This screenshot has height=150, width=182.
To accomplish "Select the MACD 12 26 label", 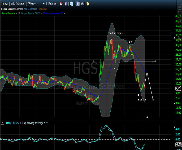I will pos(12,123).
